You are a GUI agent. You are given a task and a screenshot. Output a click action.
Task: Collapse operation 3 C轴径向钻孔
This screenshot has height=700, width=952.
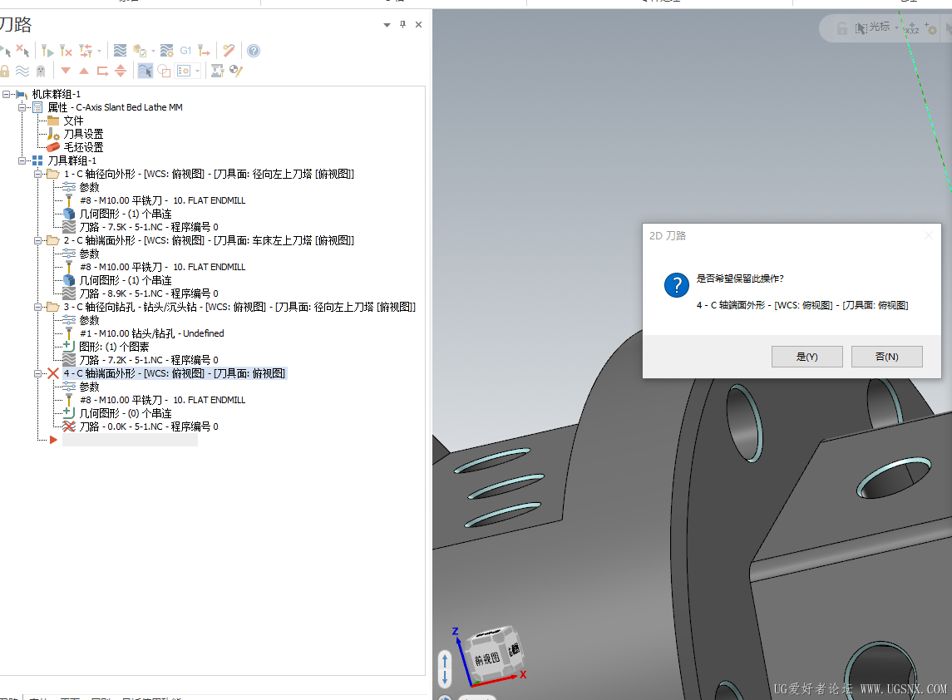pos(37,308)
